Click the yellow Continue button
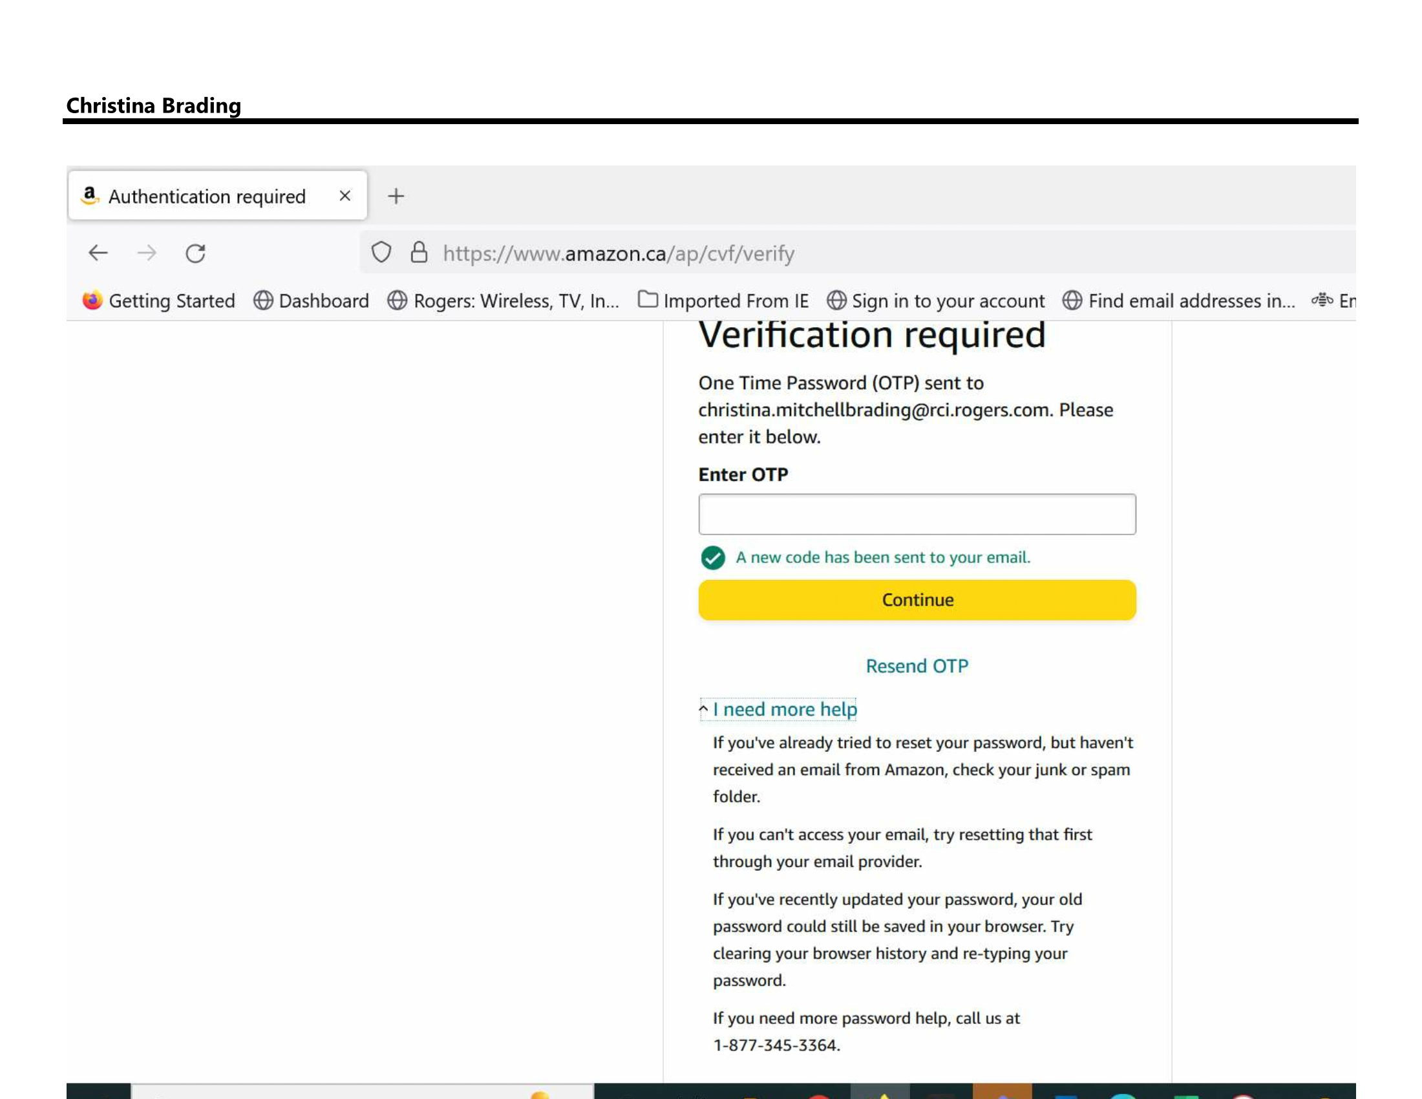This screenshot has width=1422, height=1099. click(x=917, y=600)
